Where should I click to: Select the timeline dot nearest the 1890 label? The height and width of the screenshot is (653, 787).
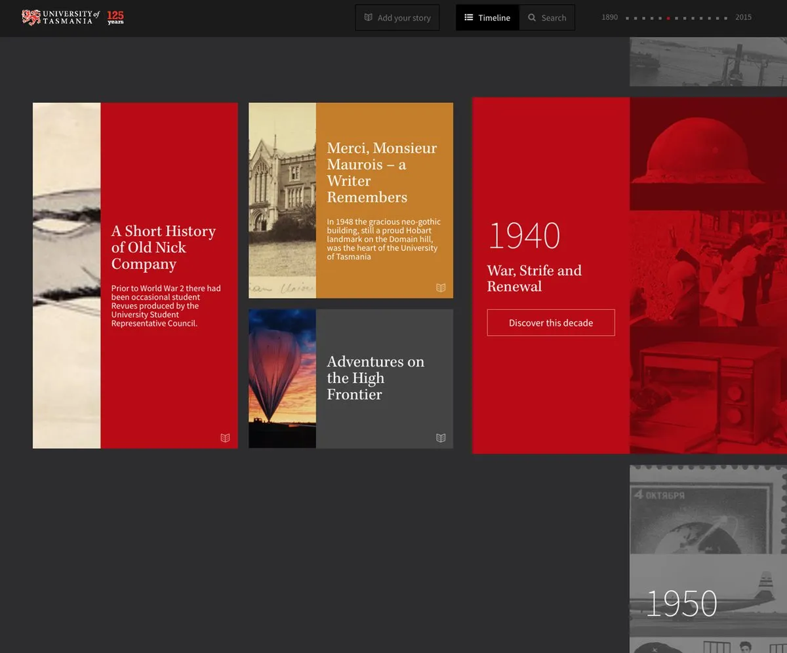[x=628, y=18]
